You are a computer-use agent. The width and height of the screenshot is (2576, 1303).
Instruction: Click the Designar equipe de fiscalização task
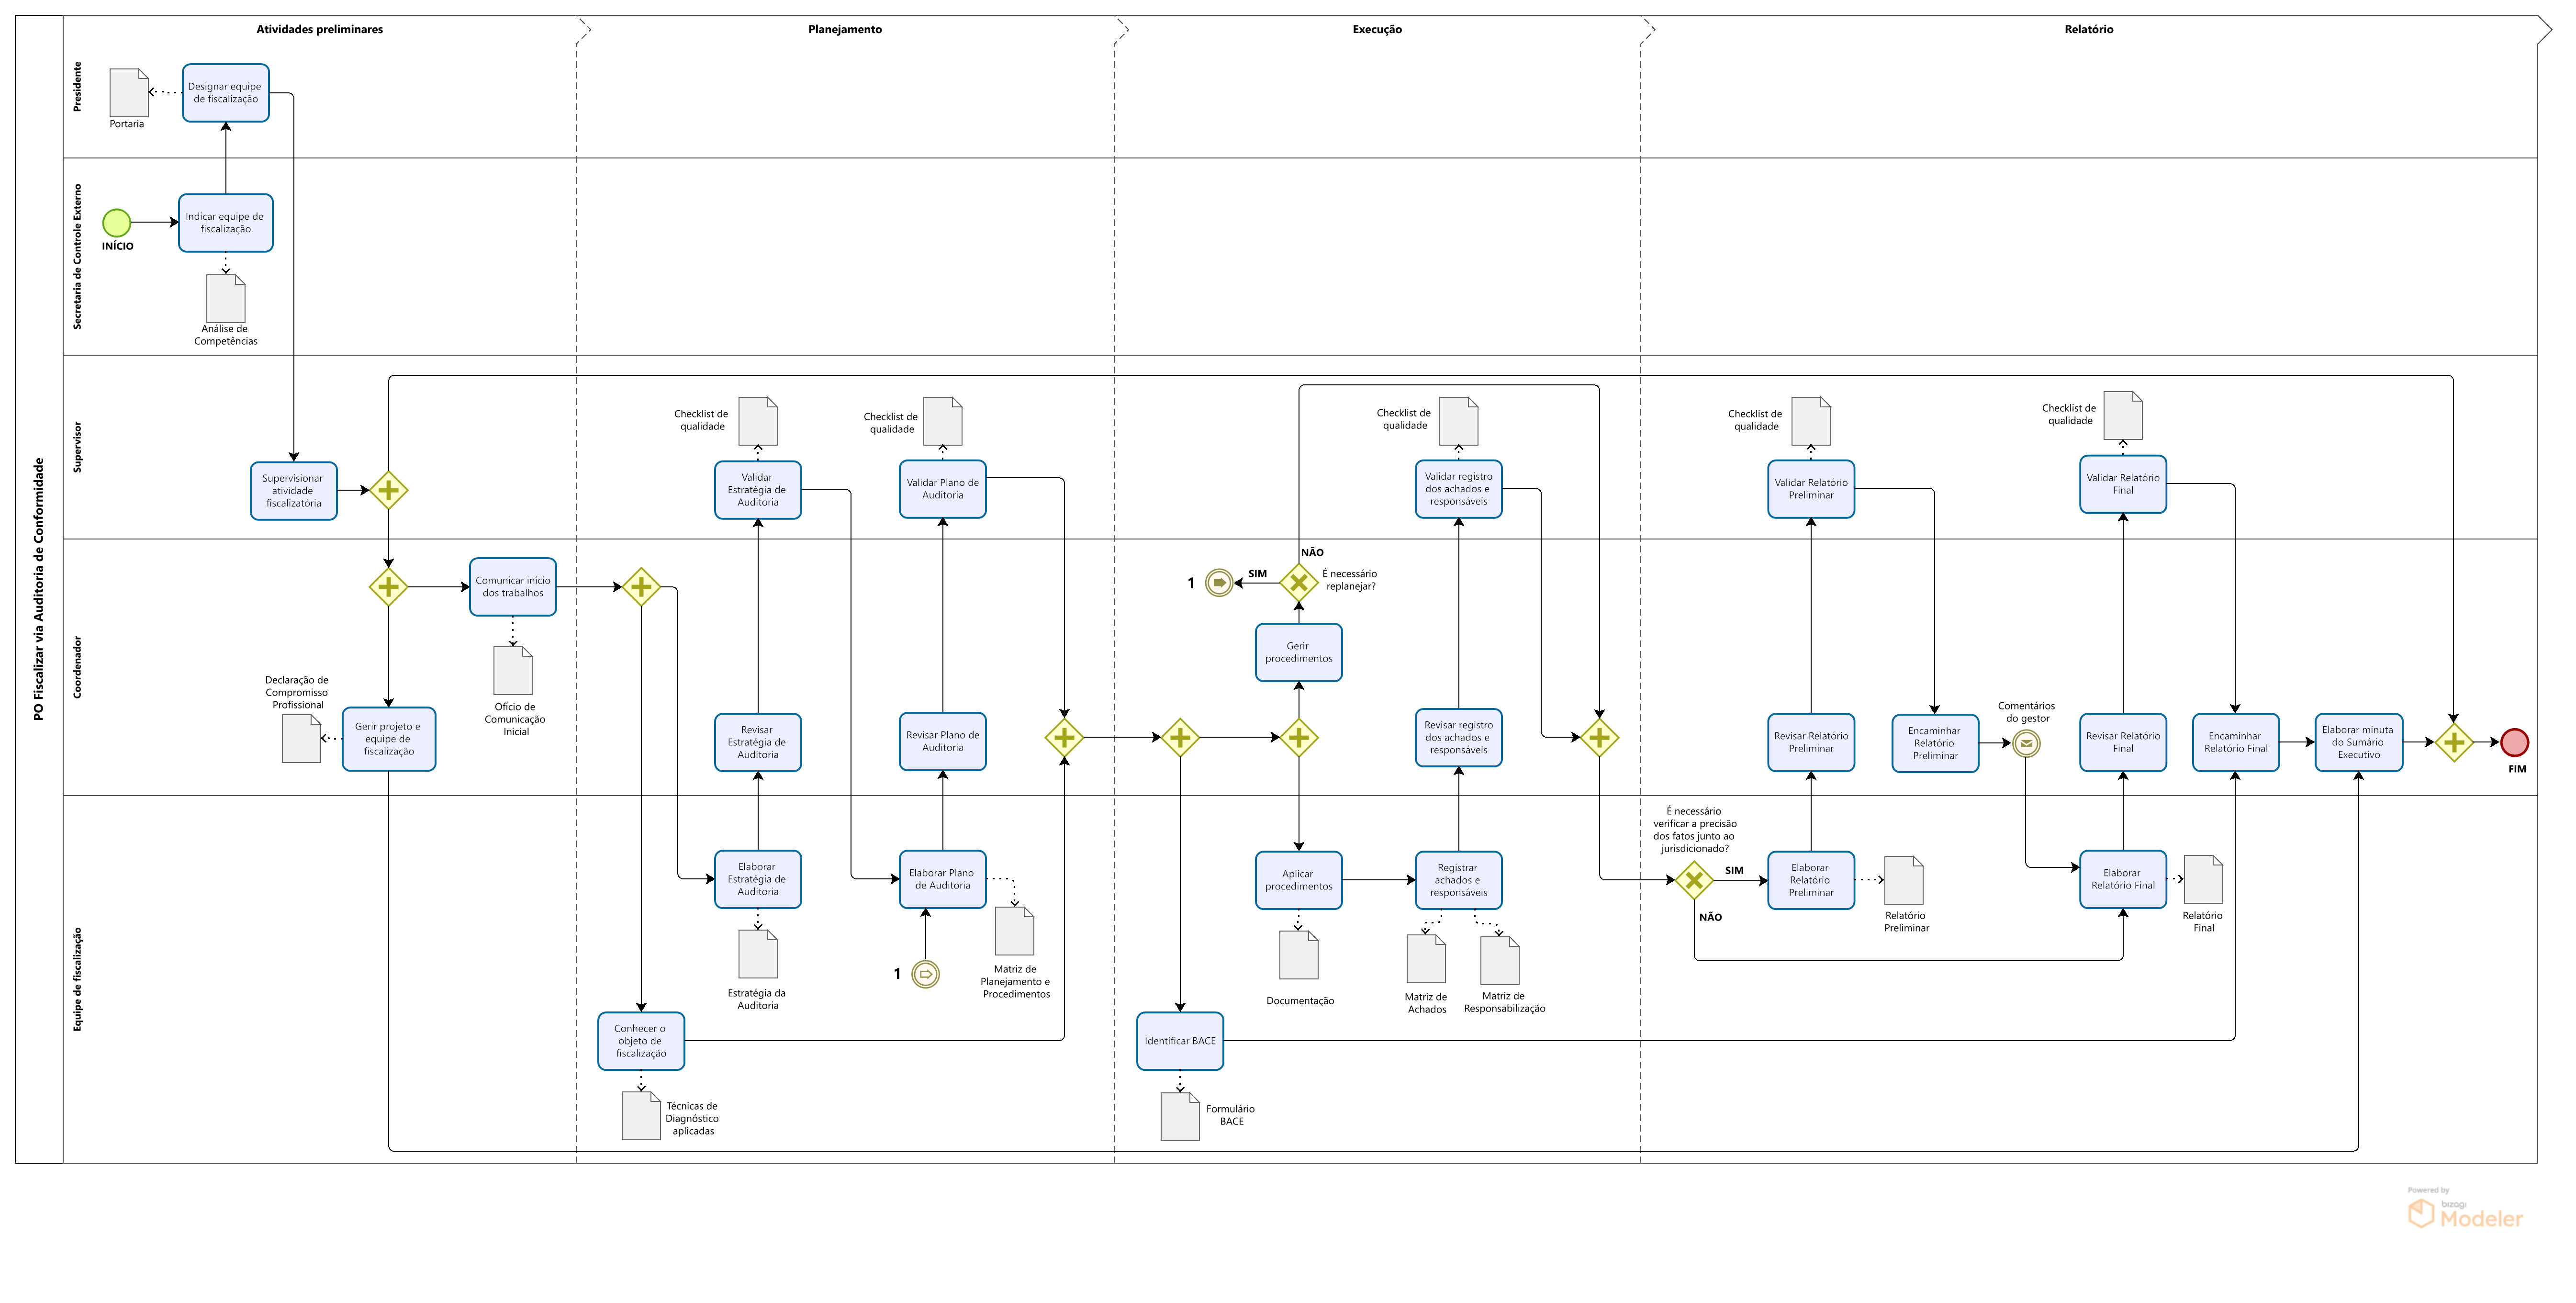[x=226, y=93]
